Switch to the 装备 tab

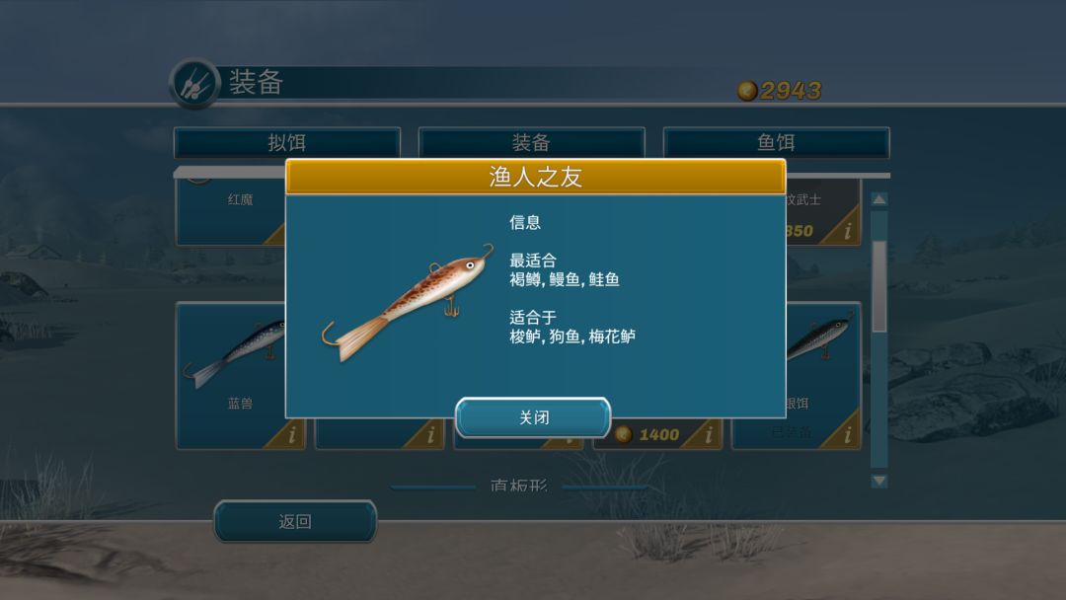pyautogui.click(x=531, y=143)
